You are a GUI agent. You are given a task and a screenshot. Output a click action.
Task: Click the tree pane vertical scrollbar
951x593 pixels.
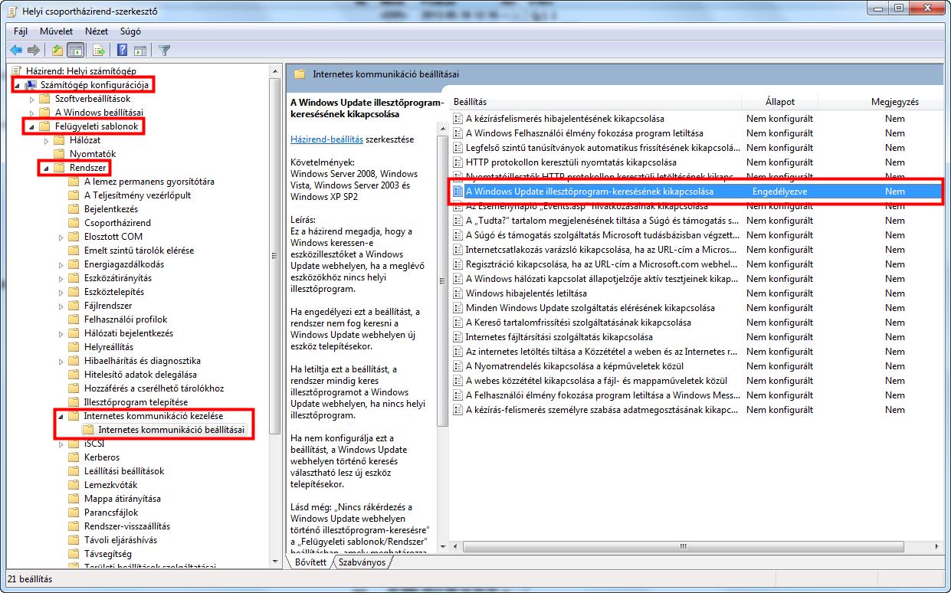(x=275, y=256)
